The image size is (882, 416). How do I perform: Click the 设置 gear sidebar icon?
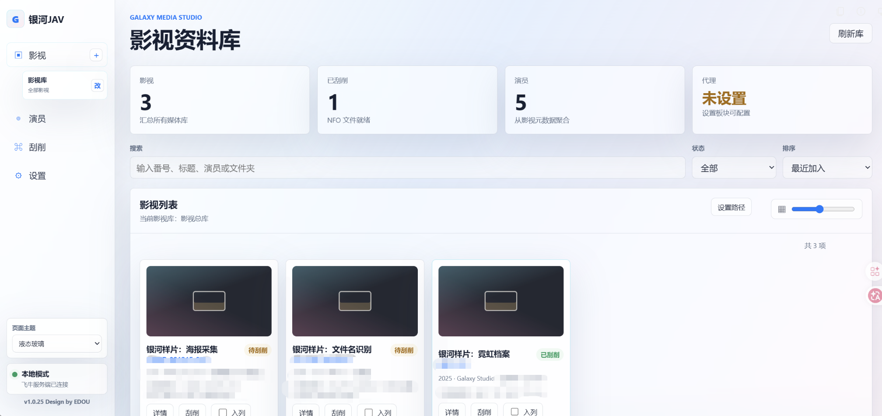(18, 175)
